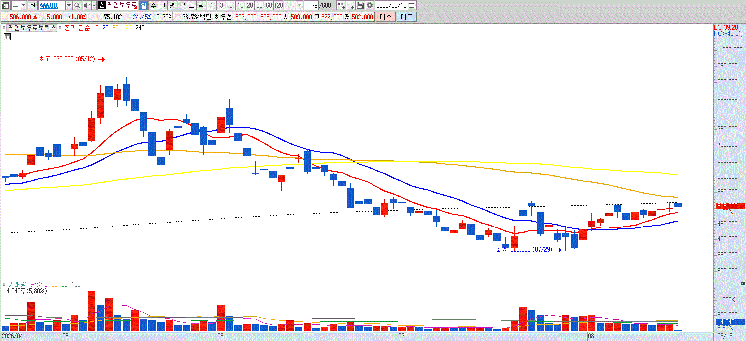Viewport: 746px width, 341px height.
Task: Expand the dropdown beside the speaker icon
Action: (93, 5)
